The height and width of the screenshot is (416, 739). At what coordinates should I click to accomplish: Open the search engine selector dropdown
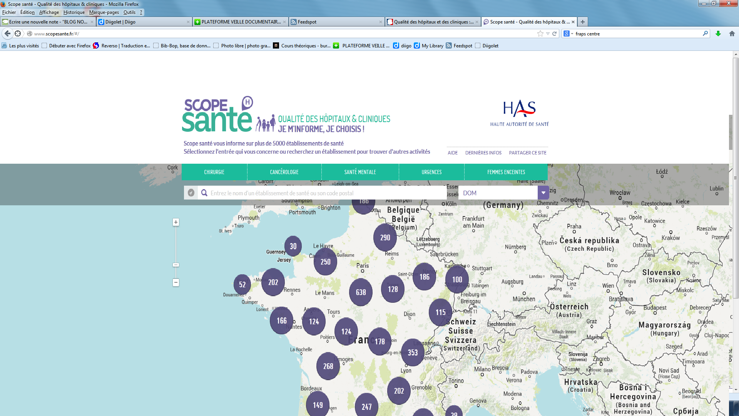pos(568,34)
